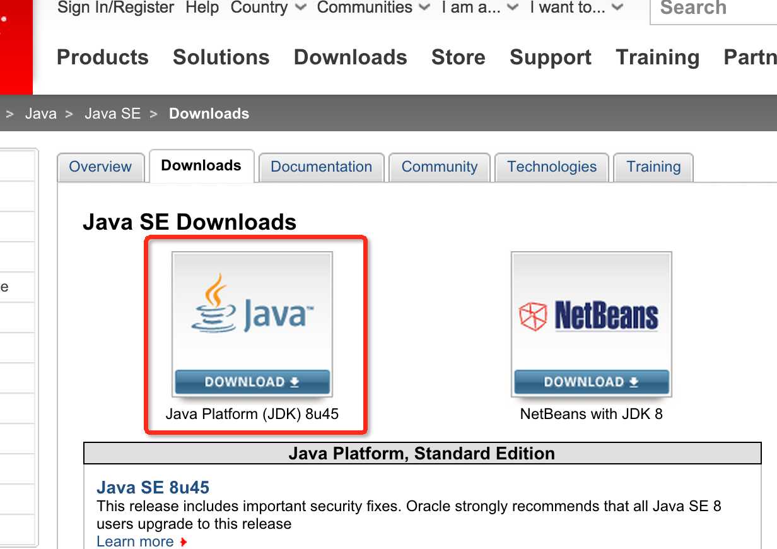Switch to the Technologies tab
777x549 pixels.
tap(552, 167)
